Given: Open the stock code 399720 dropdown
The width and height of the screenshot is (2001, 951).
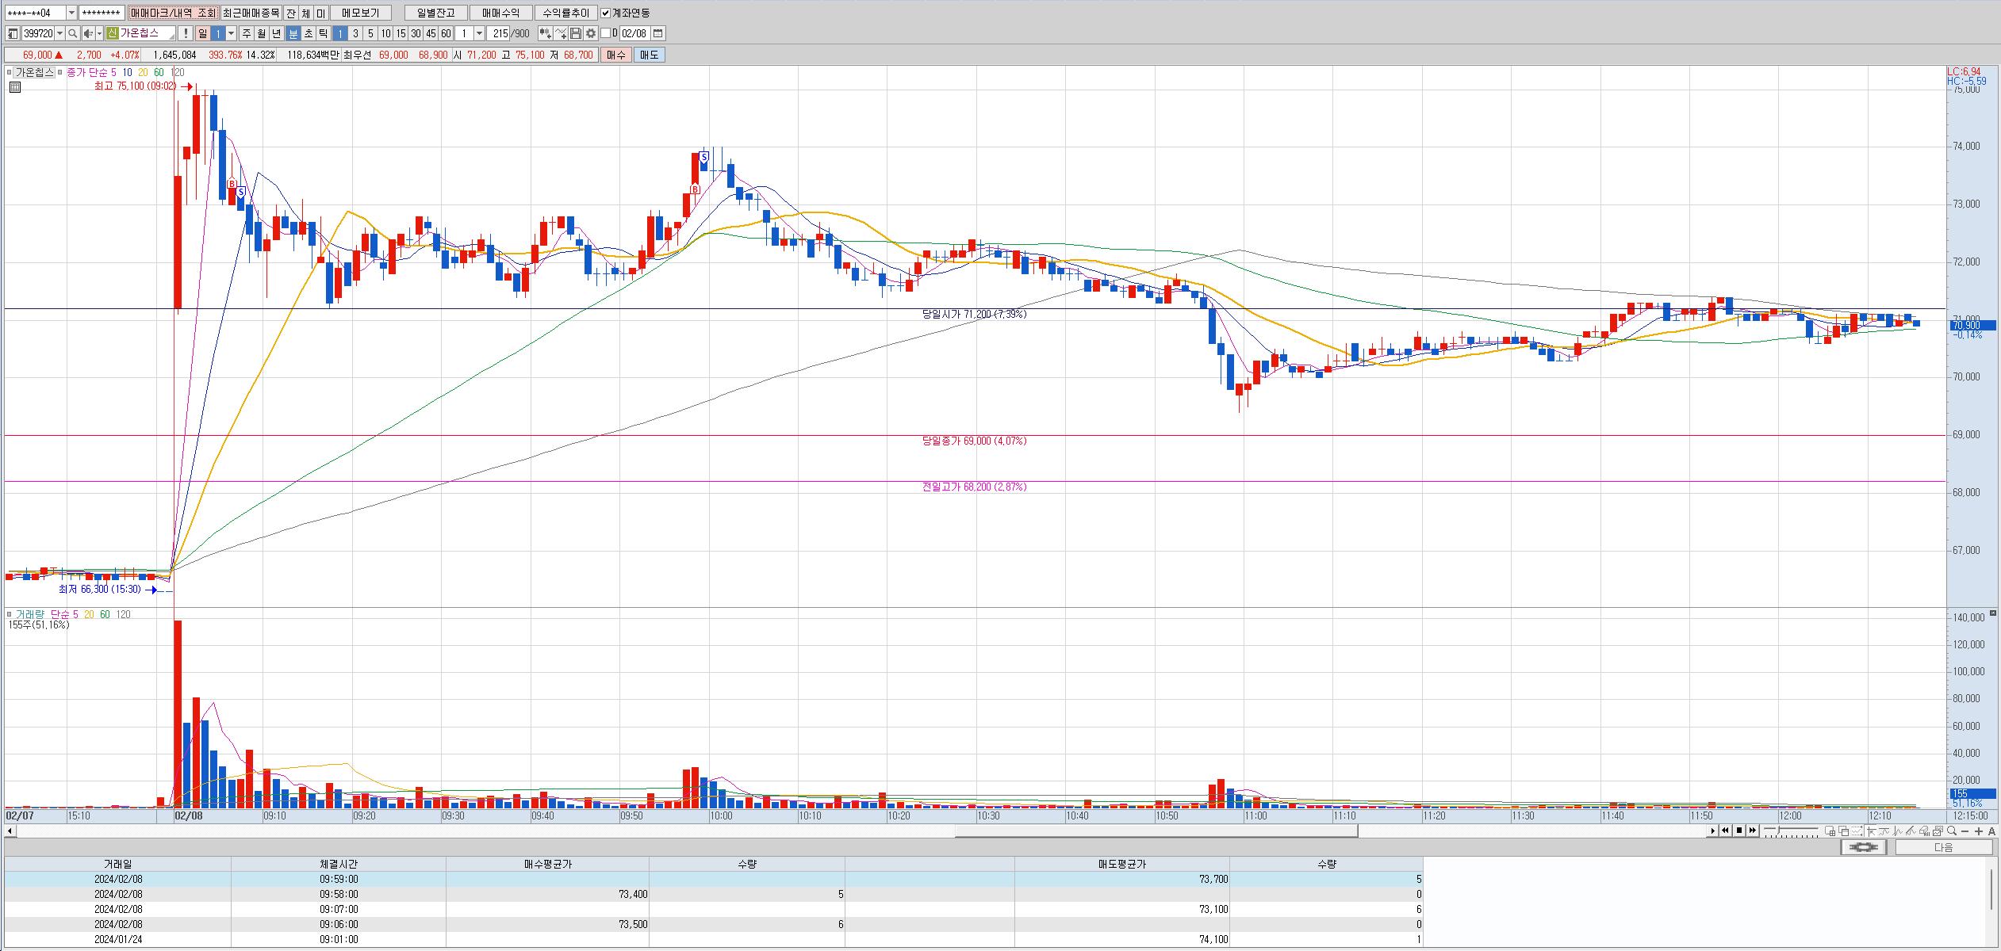Looking at the screenshot, I should pos(60,33).
